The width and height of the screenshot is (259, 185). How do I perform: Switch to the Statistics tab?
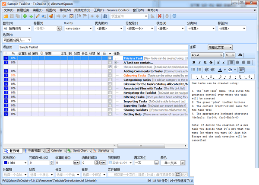tap(104, 150)
